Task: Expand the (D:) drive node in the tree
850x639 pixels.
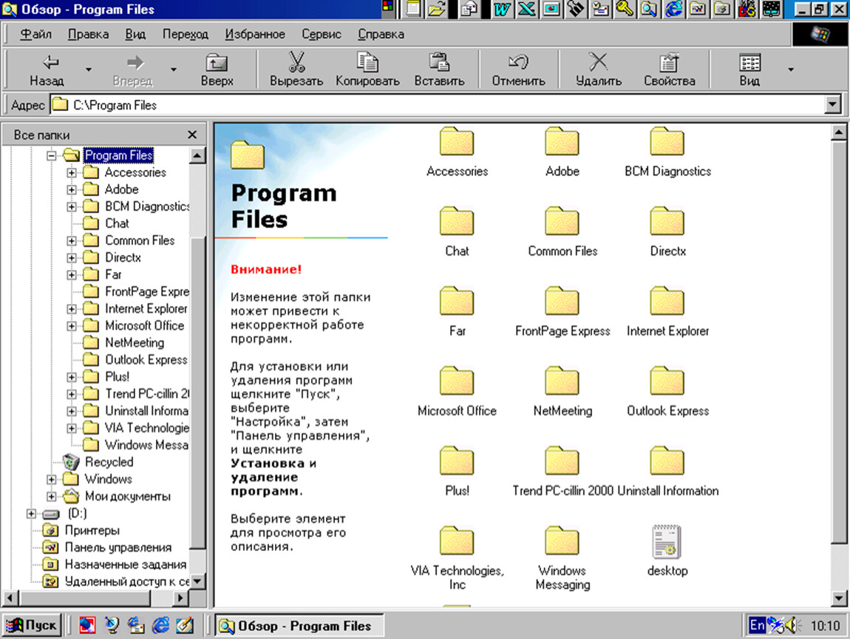Action: (32, 514)
